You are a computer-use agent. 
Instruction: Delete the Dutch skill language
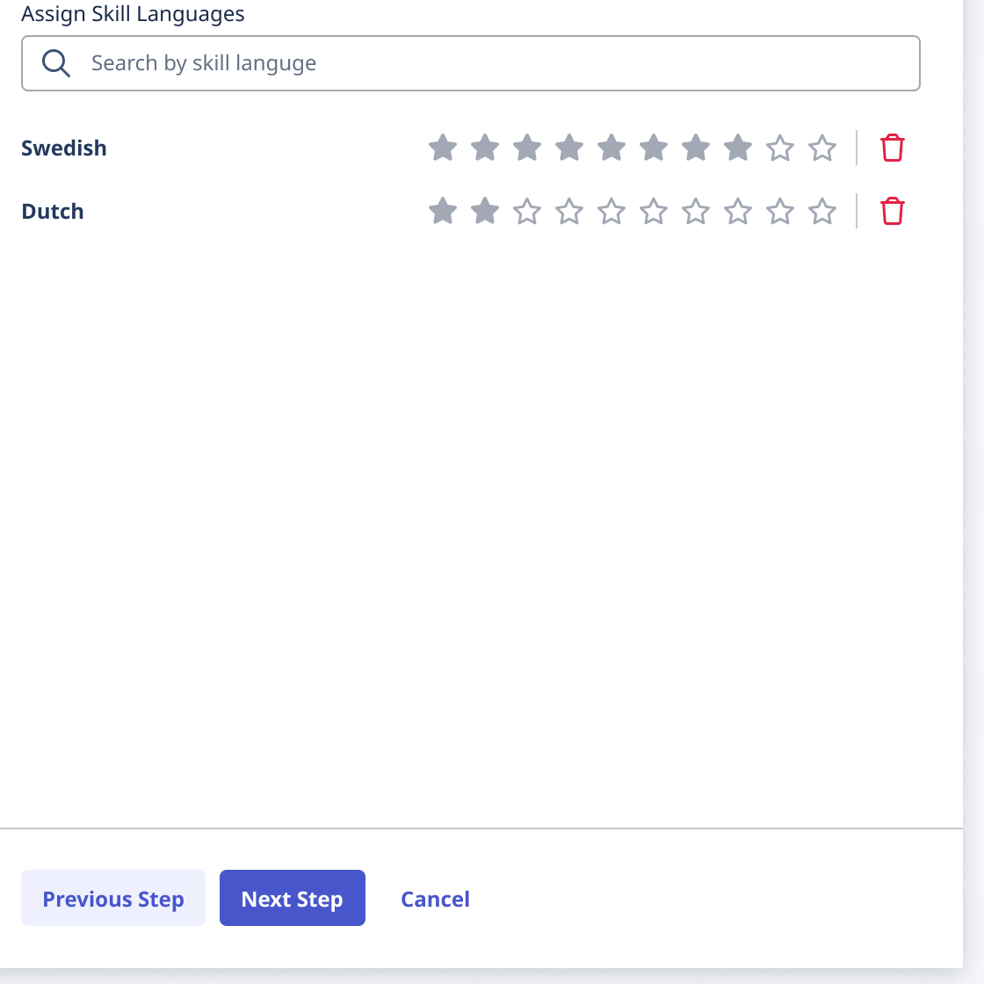coord(892,211)
